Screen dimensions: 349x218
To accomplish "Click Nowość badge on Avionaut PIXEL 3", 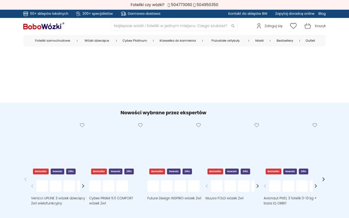I will point(290,171).
